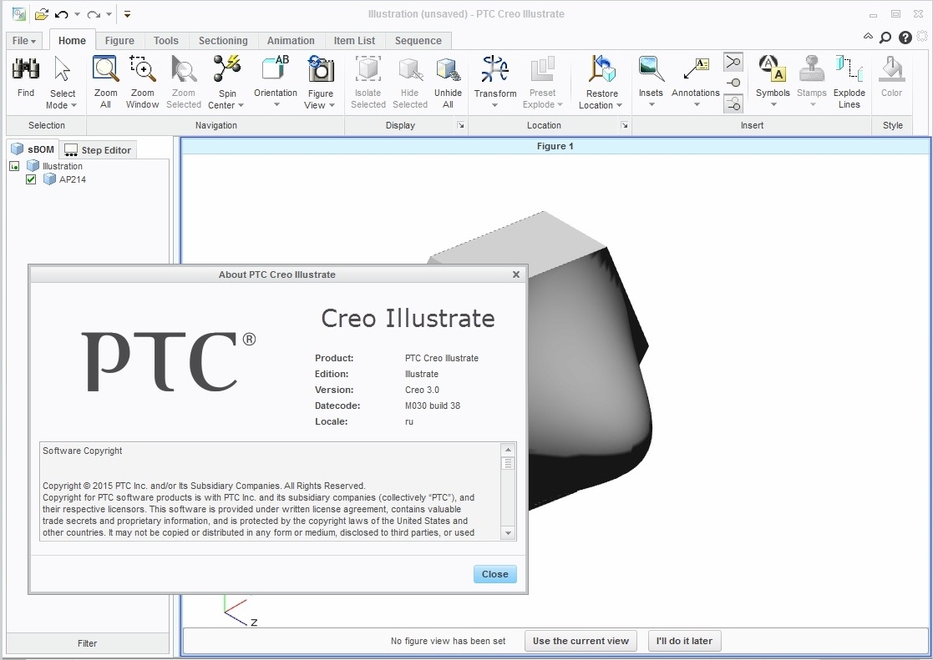Open the Transform tool
This screenshot has width=933, height=660.
pos(495,69)
